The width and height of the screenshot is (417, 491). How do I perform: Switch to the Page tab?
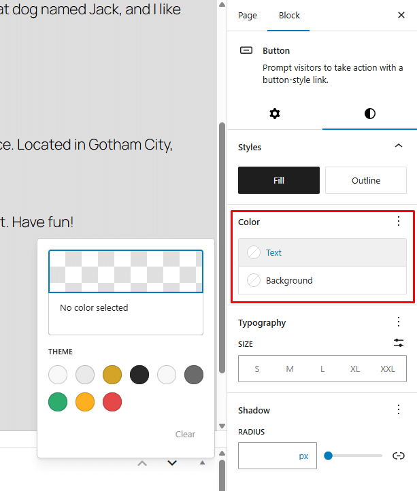[248, 16]
